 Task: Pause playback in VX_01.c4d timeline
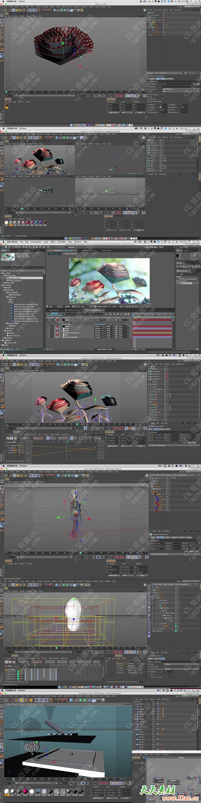(98, 557)
